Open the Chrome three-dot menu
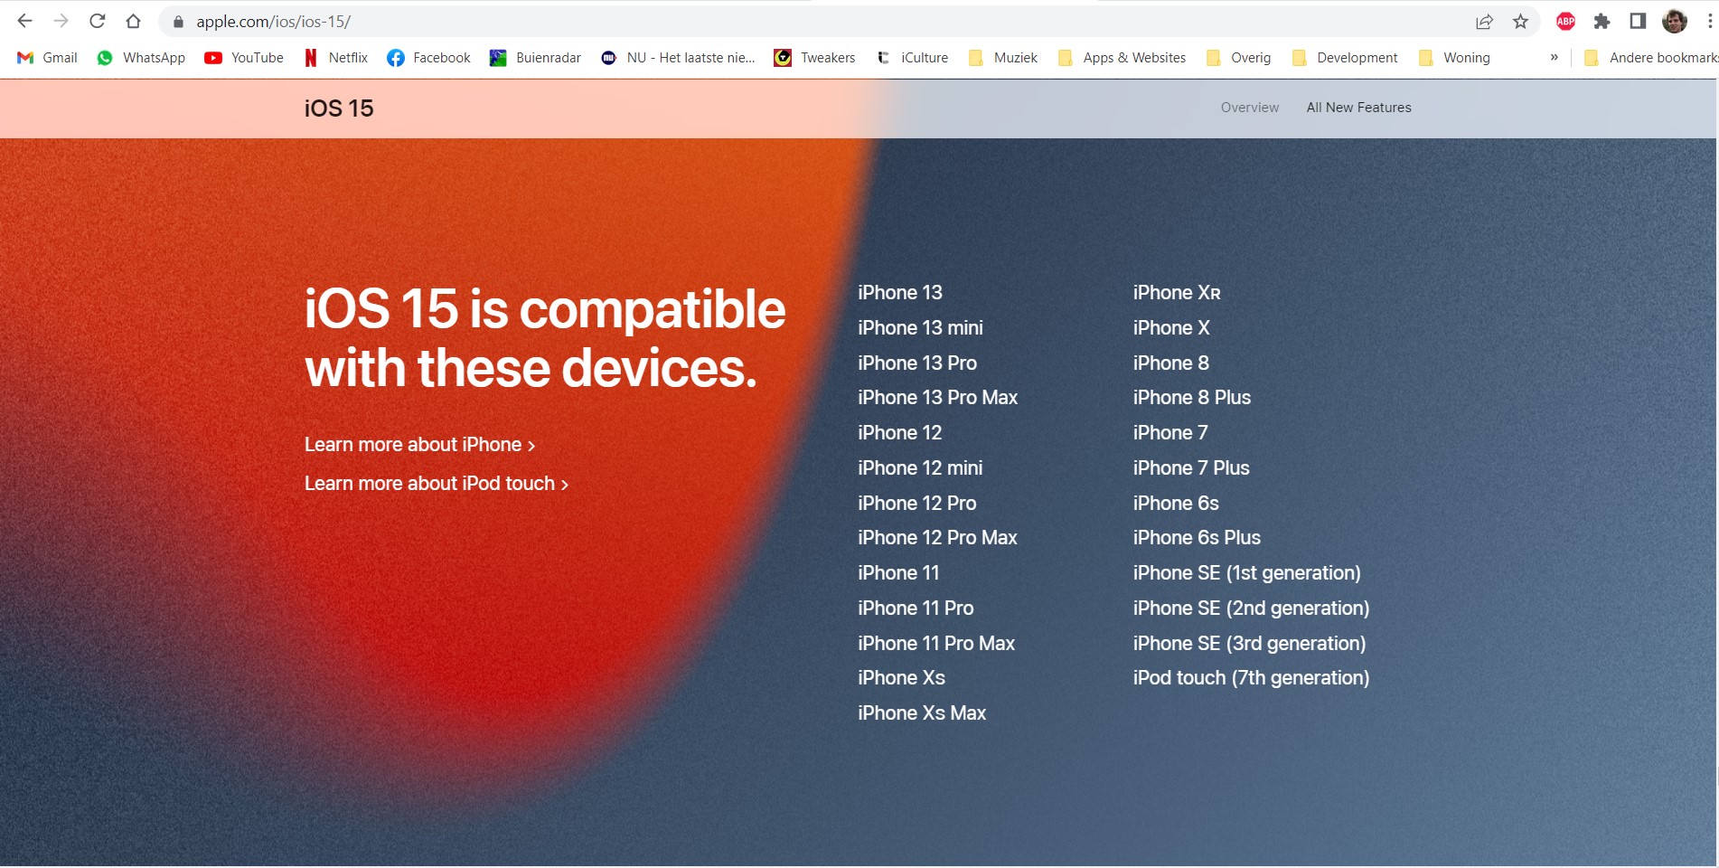Screen dimensions: 1719x868 click(x=1709, y=22)
